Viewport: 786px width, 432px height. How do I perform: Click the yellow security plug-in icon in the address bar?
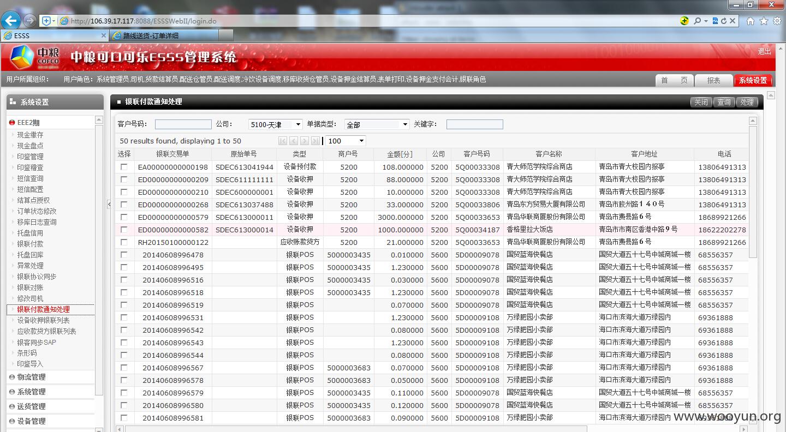[x=684, y=21]
